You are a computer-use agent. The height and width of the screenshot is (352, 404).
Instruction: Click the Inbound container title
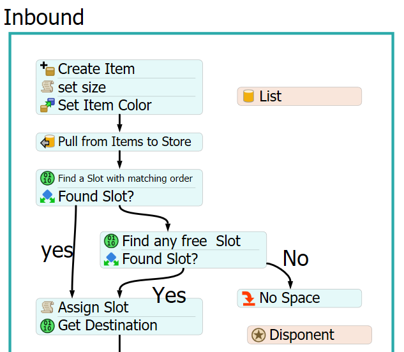pyautogui.click(x=44, y=17)
